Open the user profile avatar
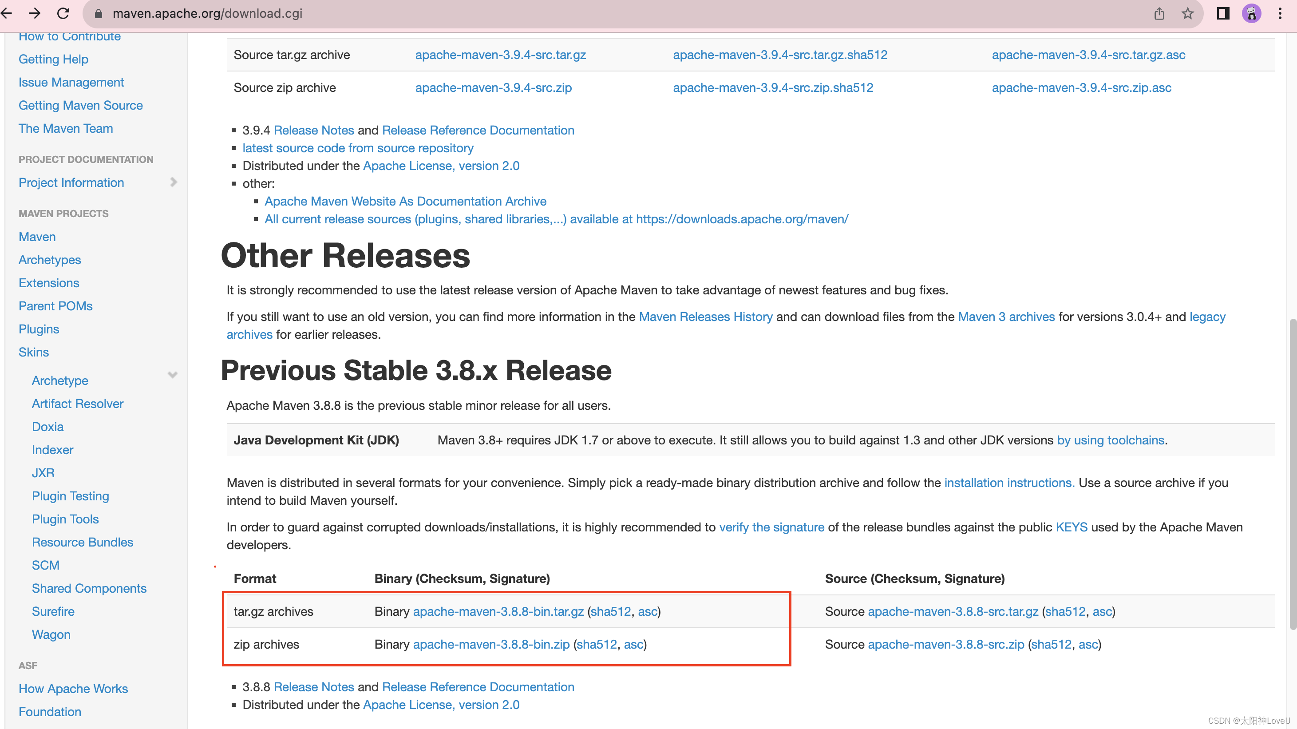 point(1251,14)
